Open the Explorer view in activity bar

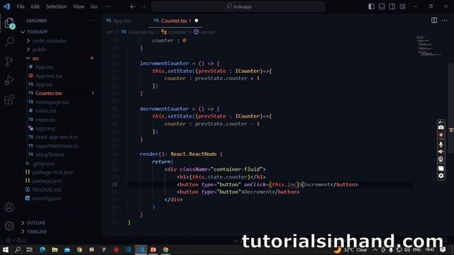pos(9,23)
